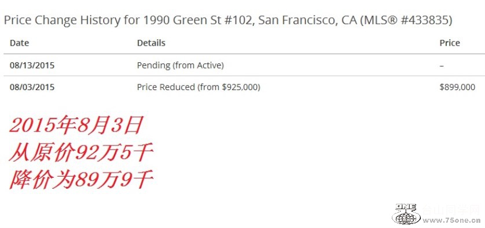Click the Pending (from Active) details

click(x=181, y=65)
